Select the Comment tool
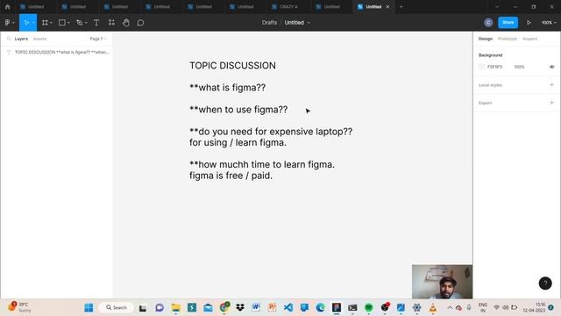The image size is (561, 316). click(140, 23)
